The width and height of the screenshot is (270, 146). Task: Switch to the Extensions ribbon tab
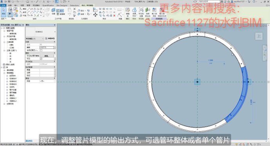(x=74, y=5)
